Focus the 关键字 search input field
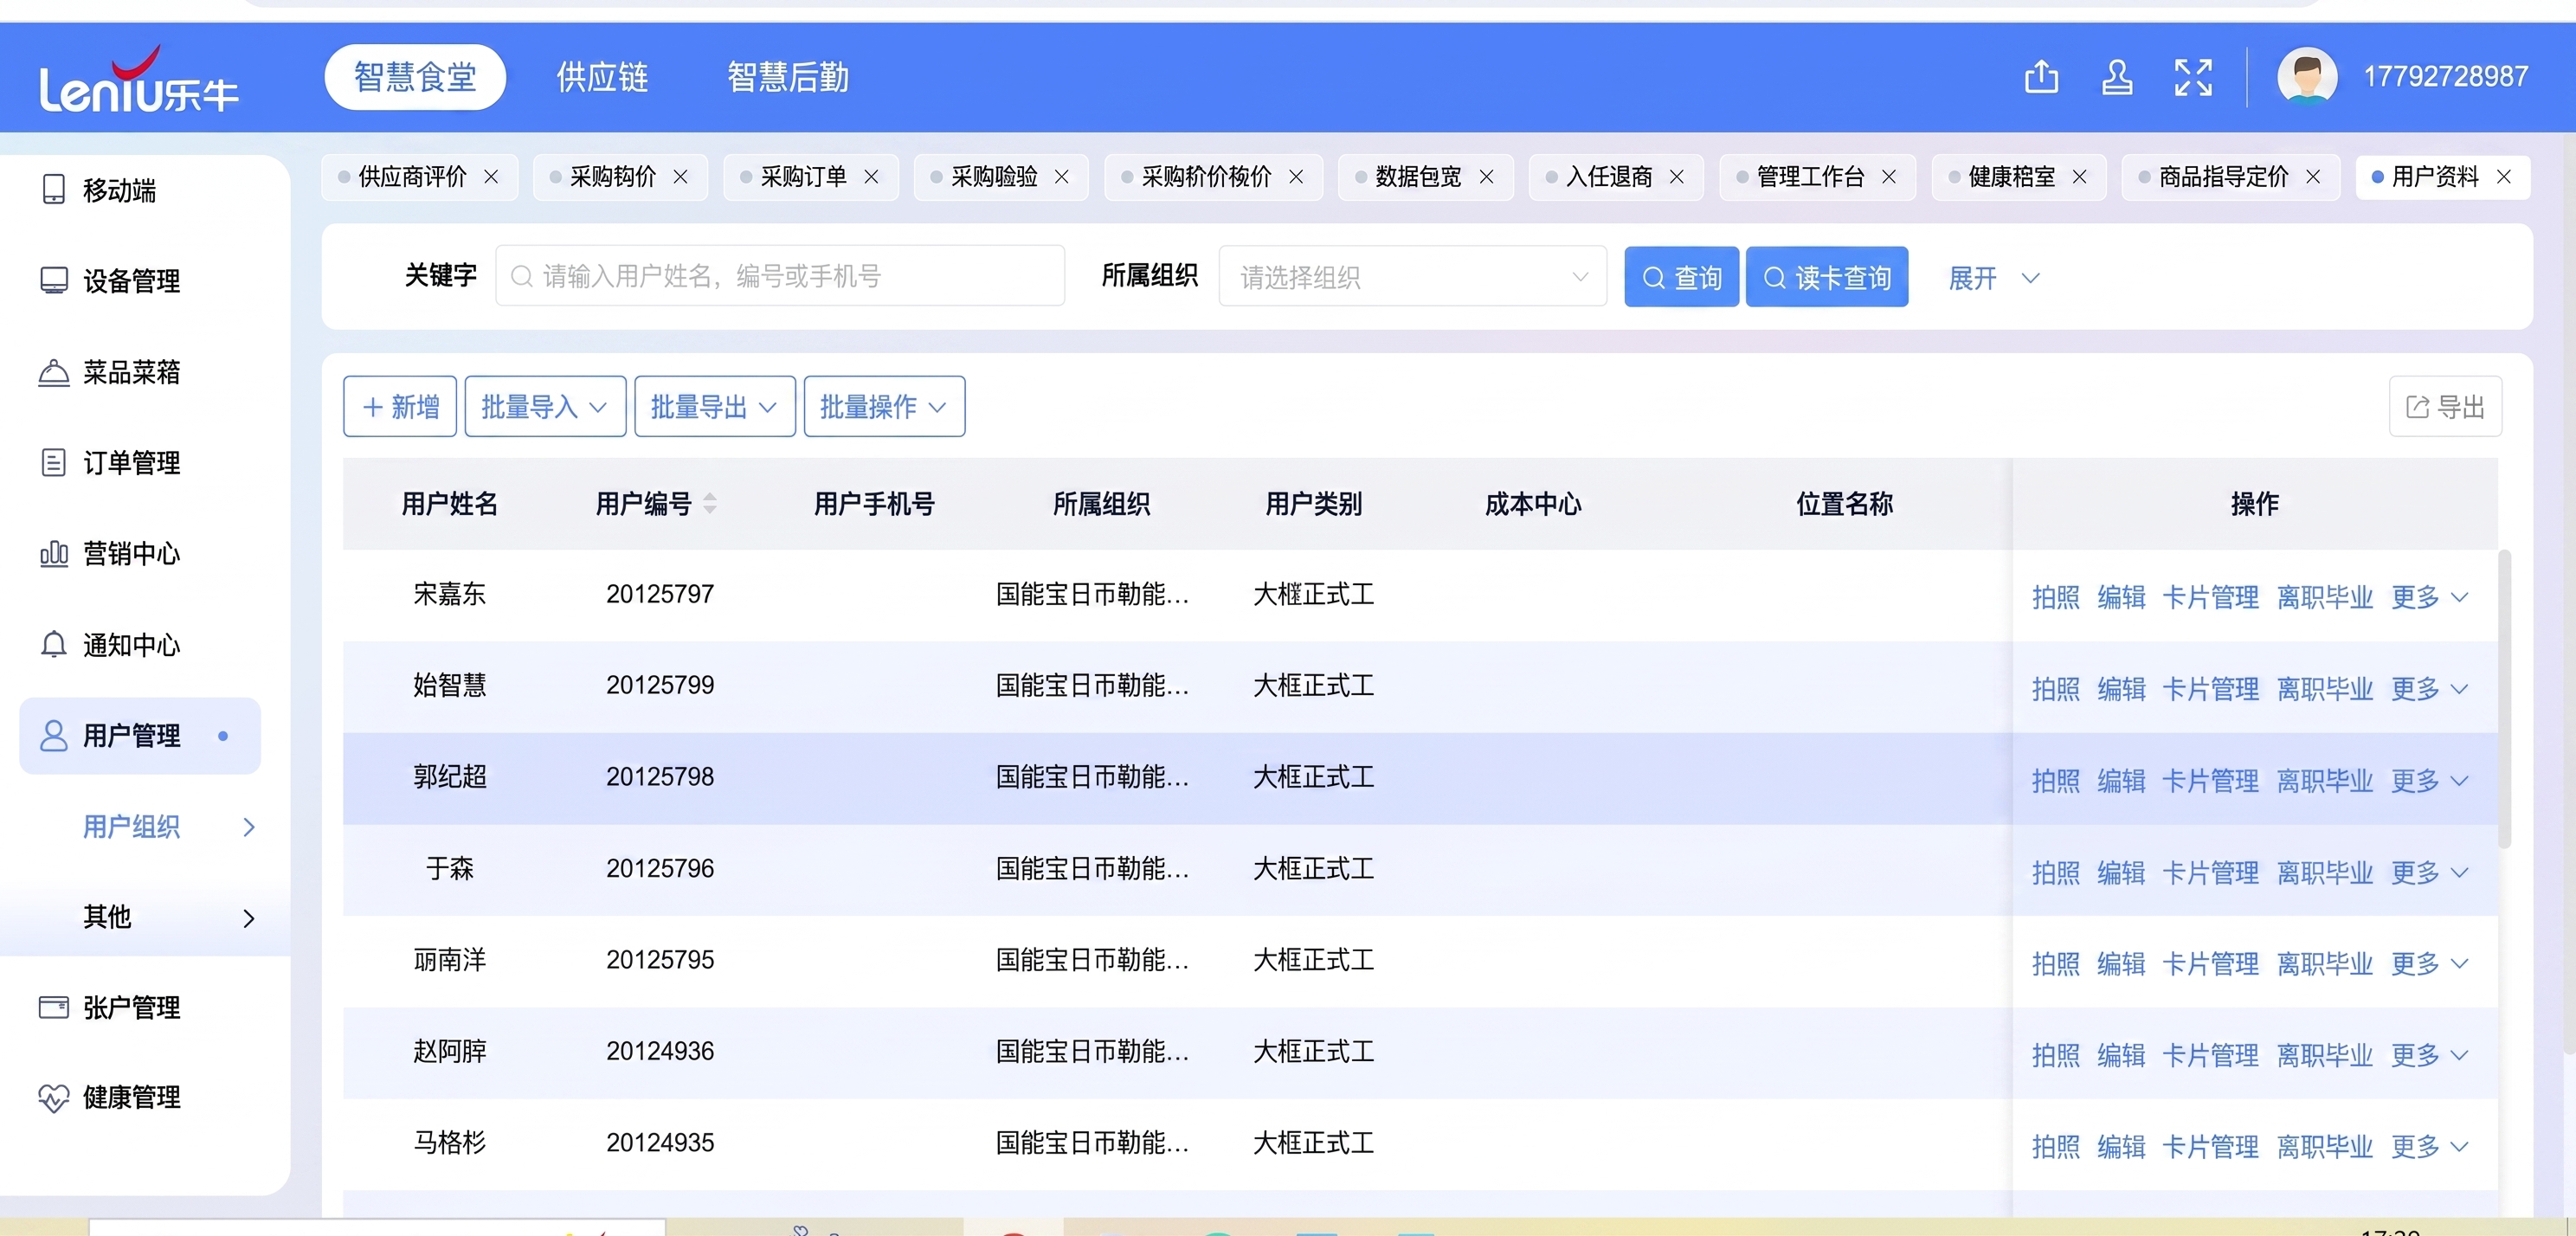2576x1236 pixels. 780,276
